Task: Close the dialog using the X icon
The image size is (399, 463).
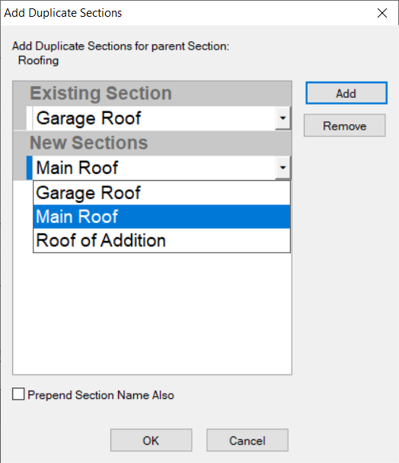Action: 382,13
